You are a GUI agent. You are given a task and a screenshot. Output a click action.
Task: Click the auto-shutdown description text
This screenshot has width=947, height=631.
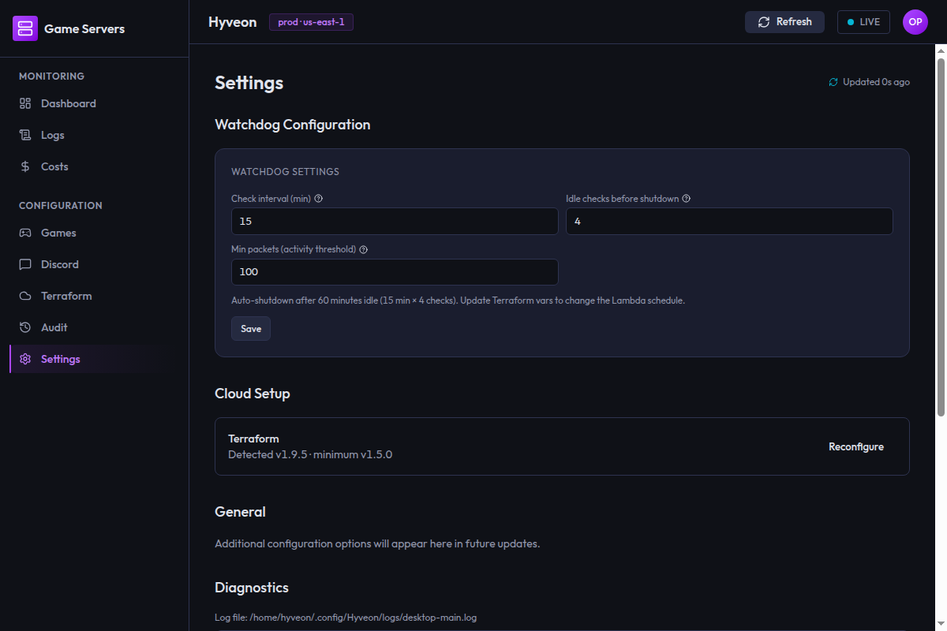pyautogui.click(x=458, y=301)
